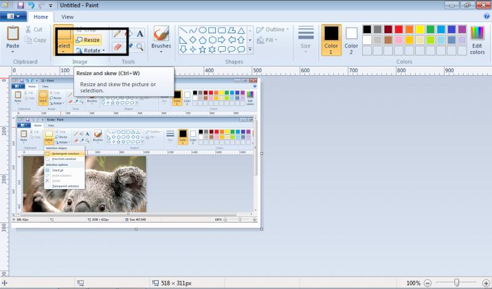492x289 pixels.
Task: Click the Brushes tool
Action: [x=161, y=37]
